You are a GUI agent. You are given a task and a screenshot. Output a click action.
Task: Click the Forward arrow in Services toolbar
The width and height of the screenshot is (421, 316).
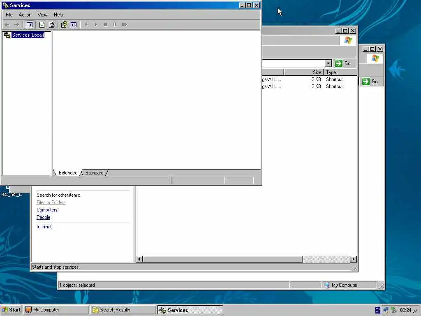click(x=16, y=25)
